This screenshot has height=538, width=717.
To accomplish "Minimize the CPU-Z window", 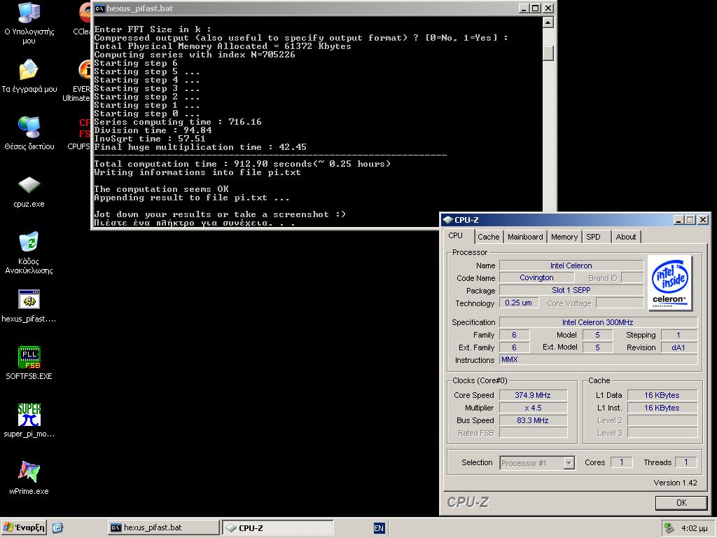I will (x=678, y=219).
